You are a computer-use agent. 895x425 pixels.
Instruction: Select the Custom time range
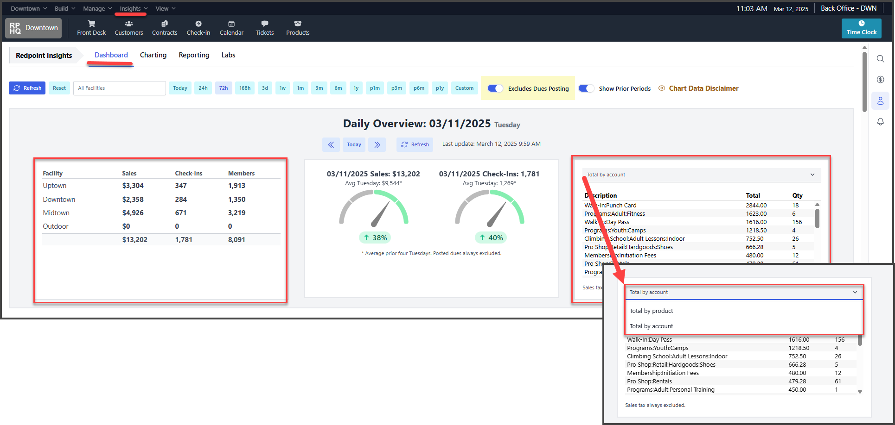464,88
